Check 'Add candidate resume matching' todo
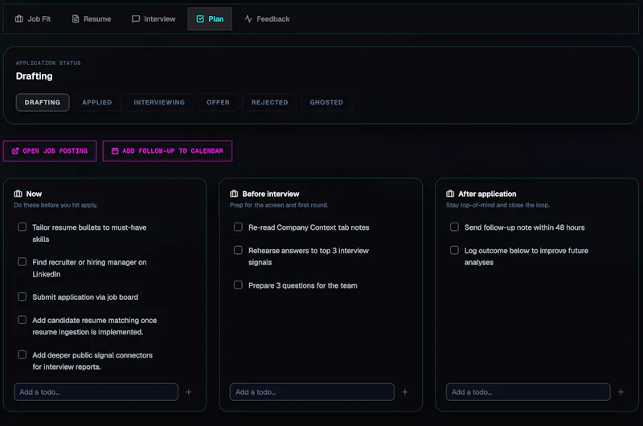The height and width of the screenshot is (426, 643). point(23,320)
